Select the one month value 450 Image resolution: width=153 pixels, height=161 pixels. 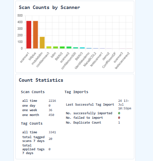(x=51, y=115)
